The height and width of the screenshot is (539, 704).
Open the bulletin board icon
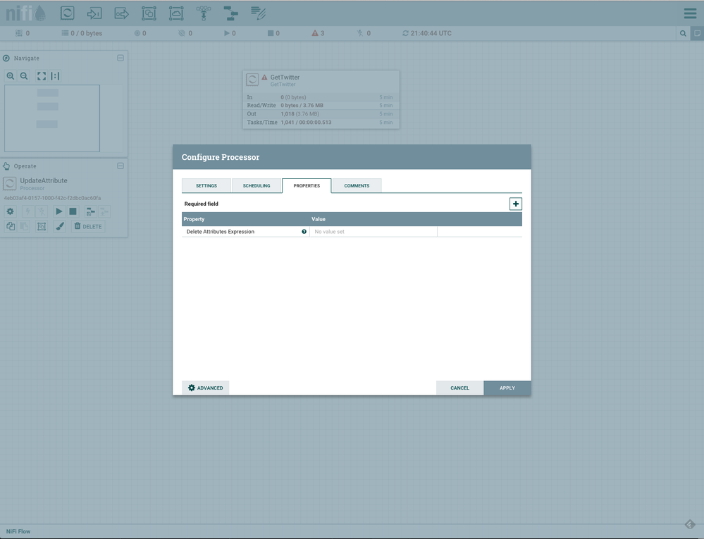697,33
